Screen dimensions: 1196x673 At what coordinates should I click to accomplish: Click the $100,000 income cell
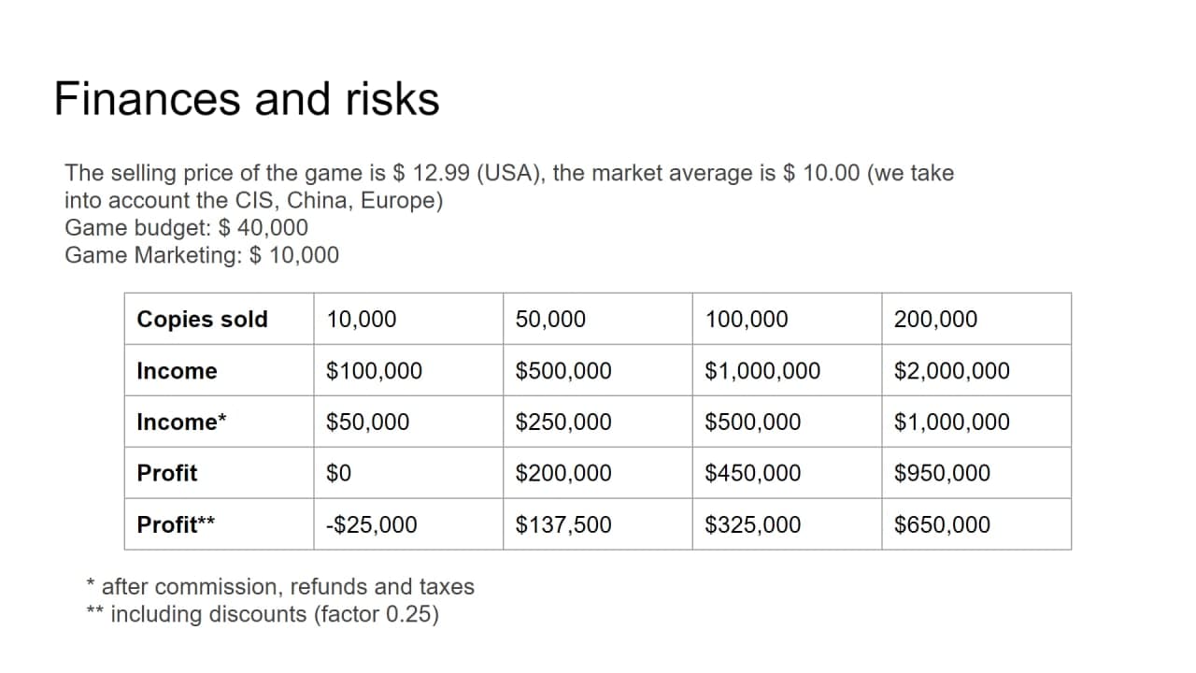click(x=408, y=370)
